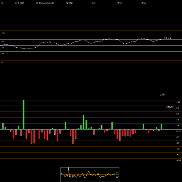Click the -60 label on MR axis
The image size is (182, 182).
tap(178, 149)
